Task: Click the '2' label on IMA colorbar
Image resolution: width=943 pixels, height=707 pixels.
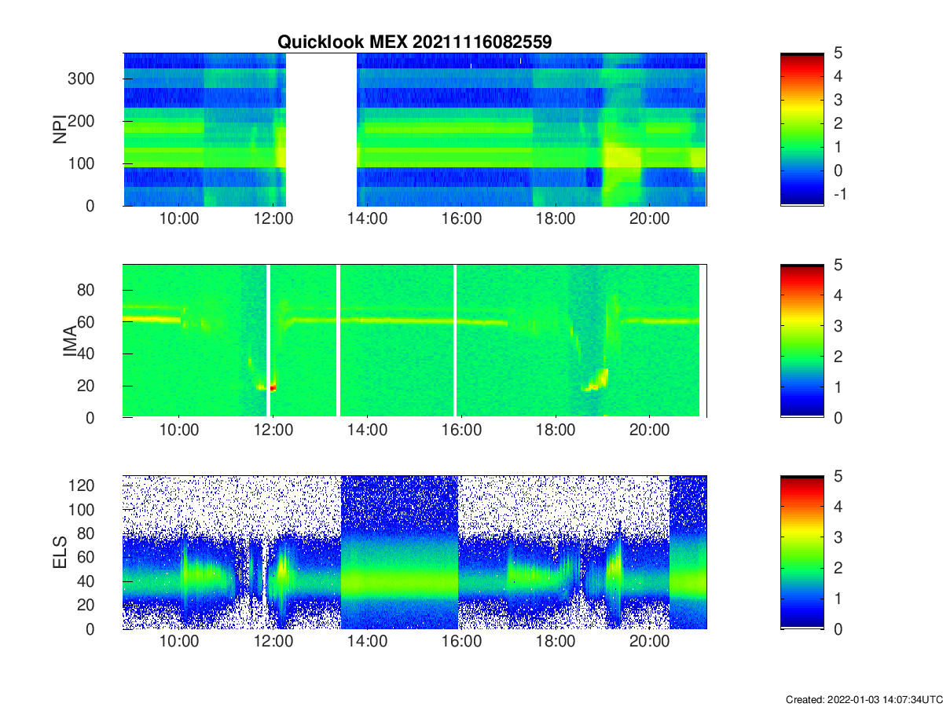Action: pos(838,357)
